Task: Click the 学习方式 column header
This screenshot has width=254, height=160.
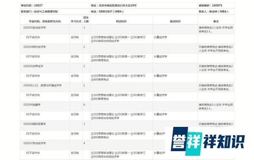Action: click(76, 21)
